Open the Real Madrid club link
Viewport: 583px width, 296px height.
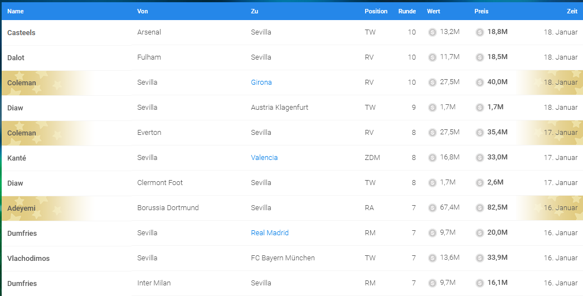[270, 233]
